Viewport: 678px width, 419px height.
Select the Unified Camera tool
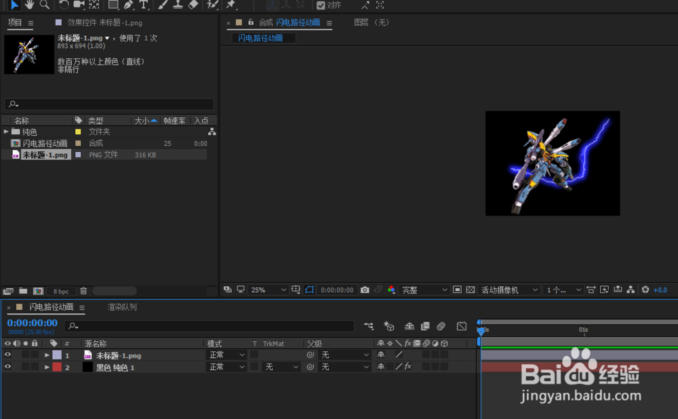pyautogui.click(x=79, y=5)
